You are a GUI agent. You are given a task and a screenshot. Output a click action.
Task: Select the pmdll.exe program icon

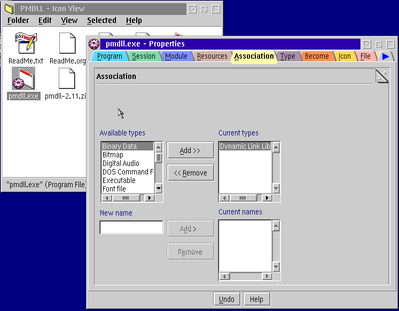pyautogui.click(x=24, y=79)
